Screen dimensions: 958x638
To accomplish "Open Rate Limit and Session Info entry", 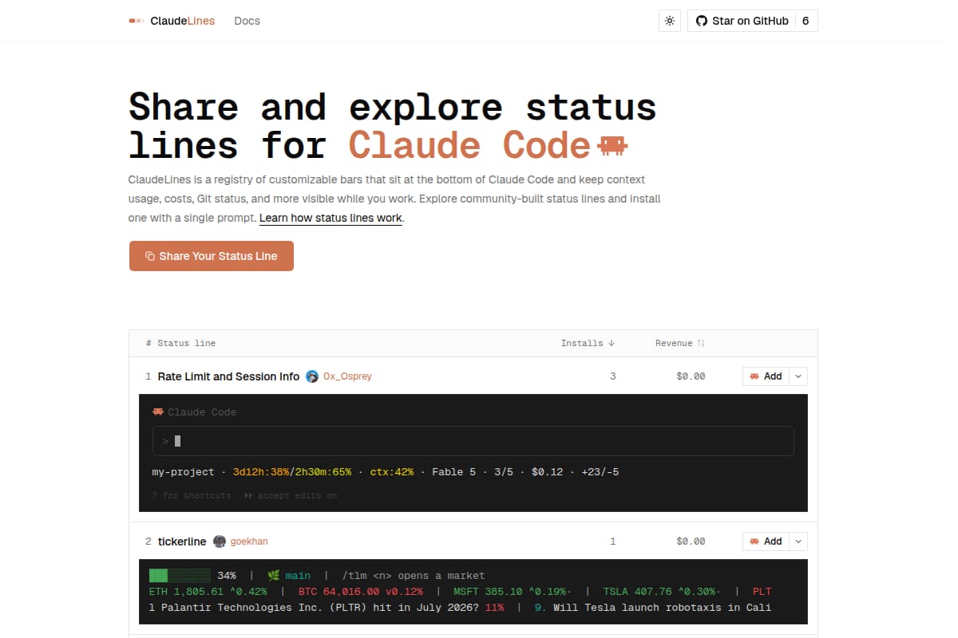I will click(x=228, y=376).
